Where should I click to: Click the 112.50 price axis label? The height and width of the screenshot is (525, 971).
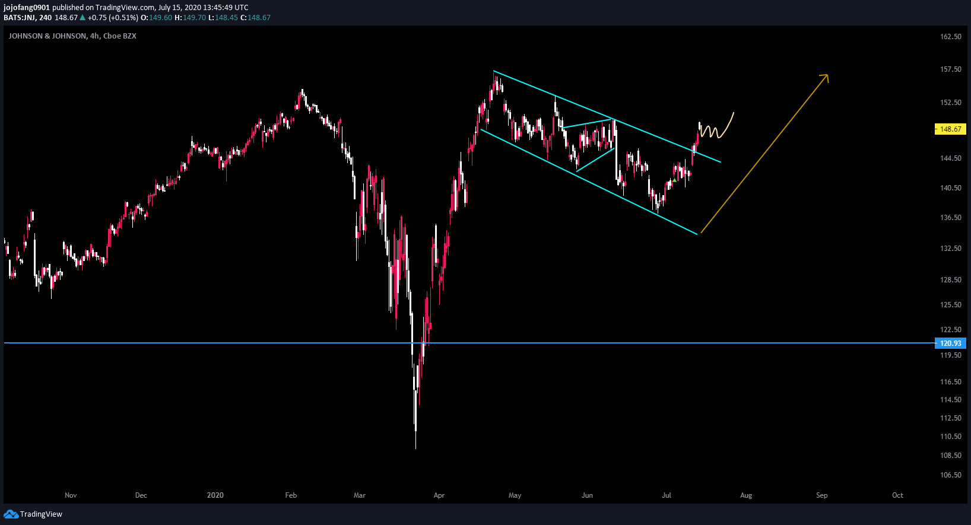[x=951, y=418]
